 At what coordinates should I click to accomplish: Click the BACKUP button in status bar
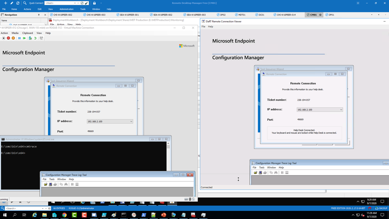coord(382,208)
